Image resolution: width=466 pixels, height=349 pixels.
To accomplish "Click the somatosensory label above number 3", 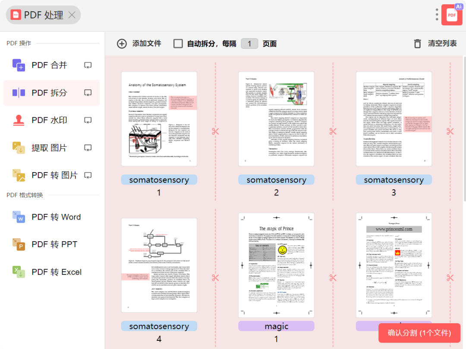I will 394,180.
